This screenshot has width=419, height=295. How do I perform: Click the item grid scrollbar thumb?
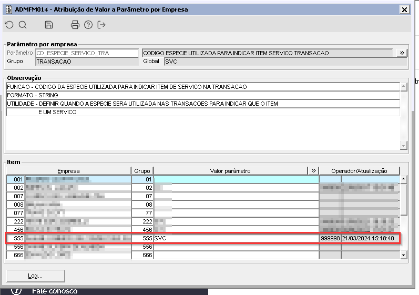coord(404,199)
